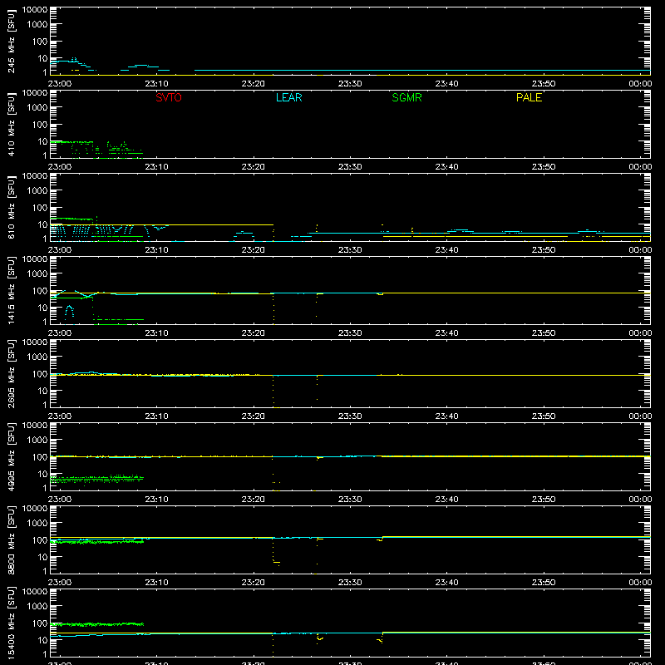Click 00:00 tick label below the 4995 MHz plot
Viewport: 665px width, 665px height.
click(x=640, y=500)
